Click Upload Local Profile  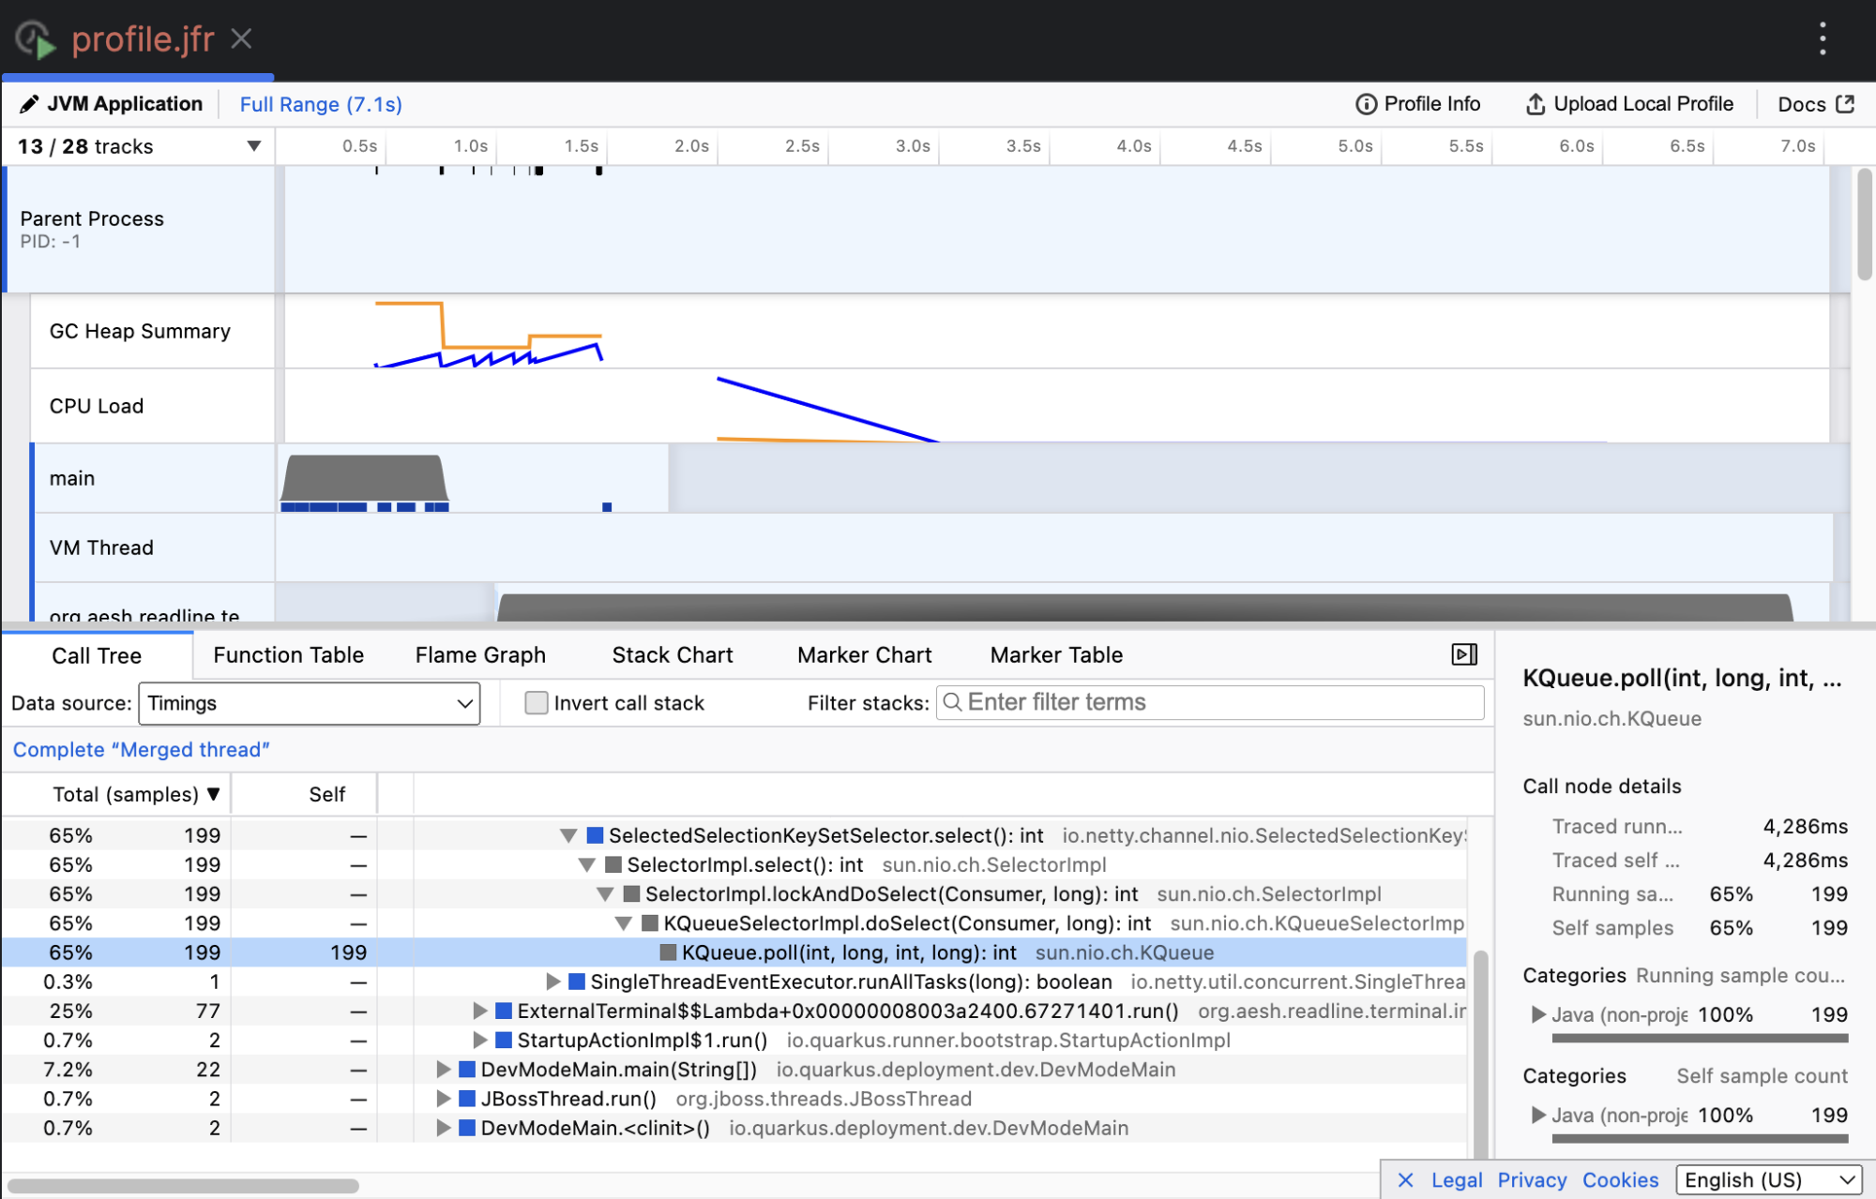[1629, 104]
